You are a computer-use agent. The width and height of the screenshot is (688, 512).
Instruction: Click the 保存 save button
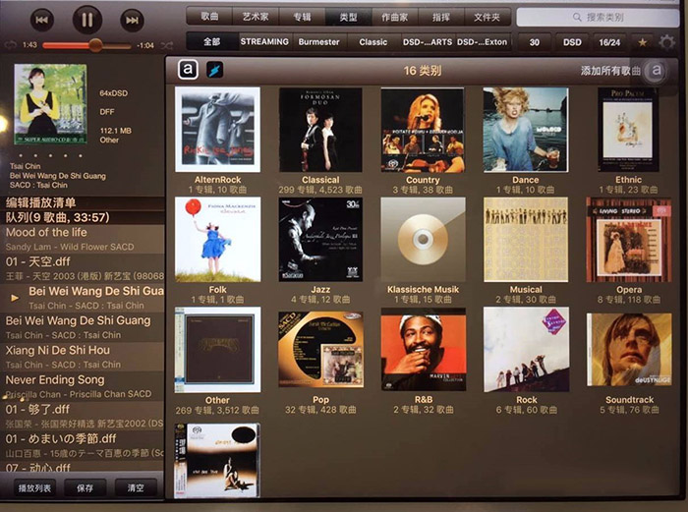86,487
